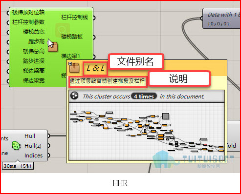Click the 通过顶层线 description text
This screenshot has width=241, height=194.
pyautogui.click(x=107, y=81)
